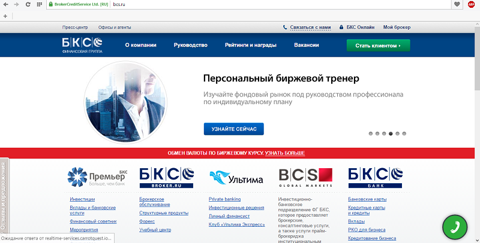Viewport: 480px width, 243px height.
Task: Open the Ultima logo link
Action: [236, 177]
